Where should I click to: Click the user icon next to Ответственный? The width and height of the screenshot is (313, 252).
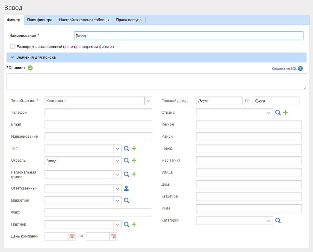coord(127,188)
